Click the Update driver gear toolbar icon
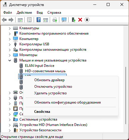This screenshot has width=129, height=140. pos(55,20)
